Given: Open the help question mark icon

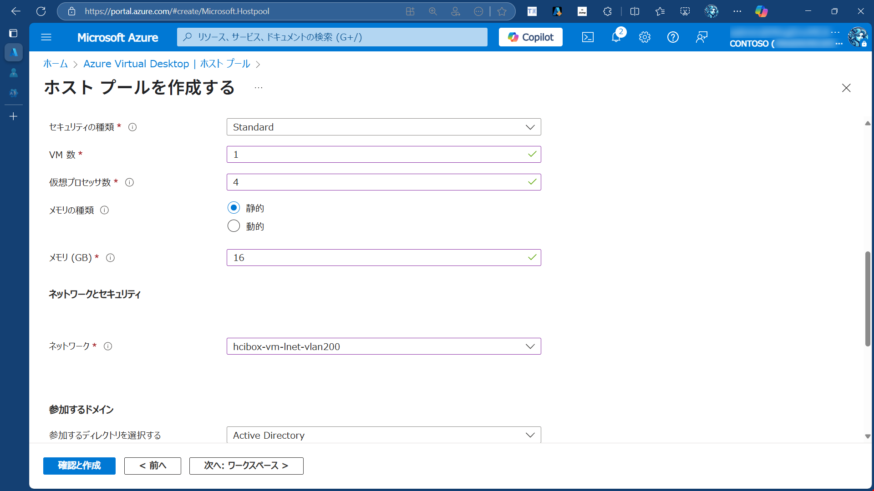Looking at the screenshot, I should [x=673, y=37].
